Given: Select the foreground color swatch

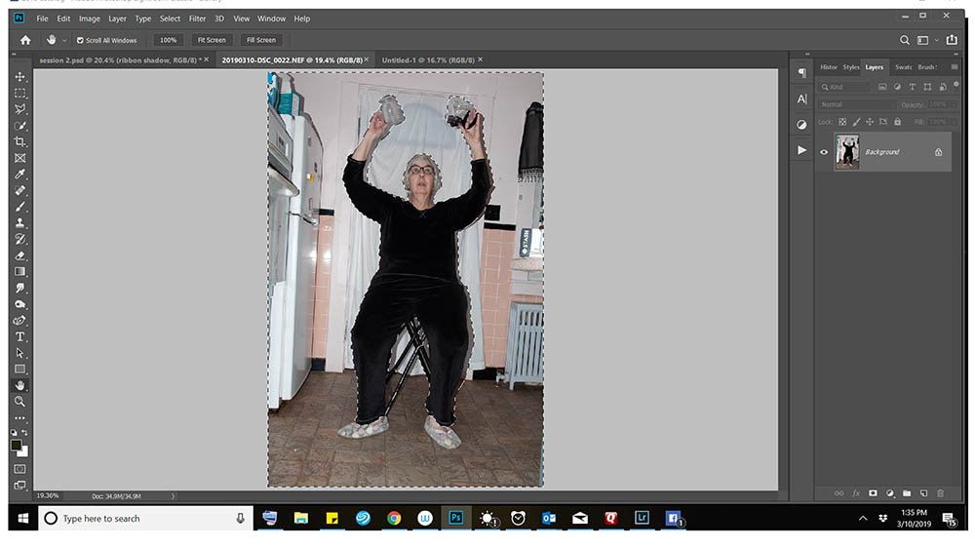Looking at the screenshot, I should pyautogui.click(x=17, y=445).
